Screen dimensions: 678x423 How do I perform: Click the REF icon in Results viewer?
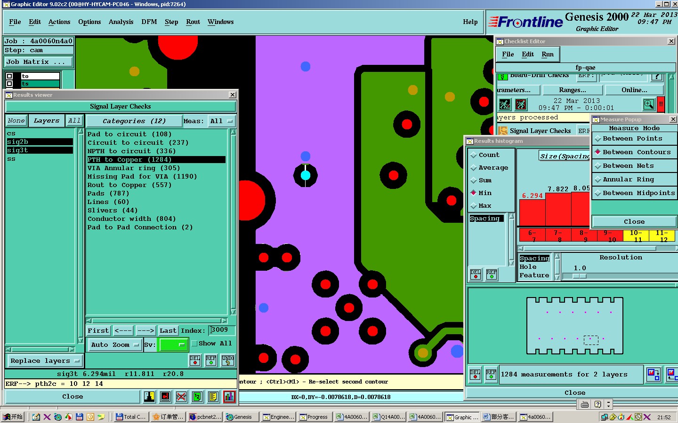(211, 360)
